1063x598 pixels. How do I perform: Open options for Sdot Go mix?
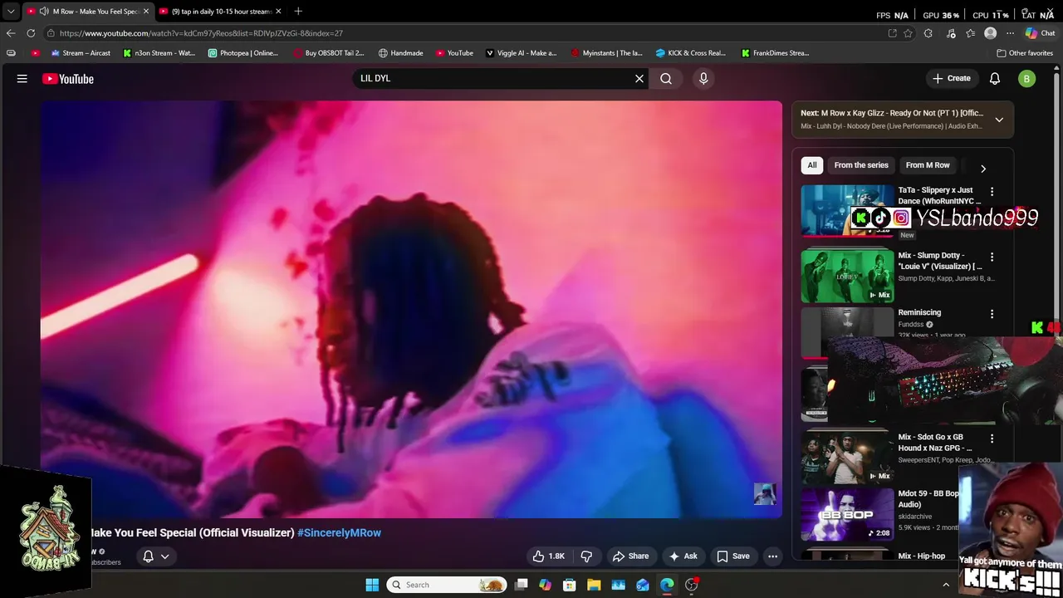click(992, 439)
